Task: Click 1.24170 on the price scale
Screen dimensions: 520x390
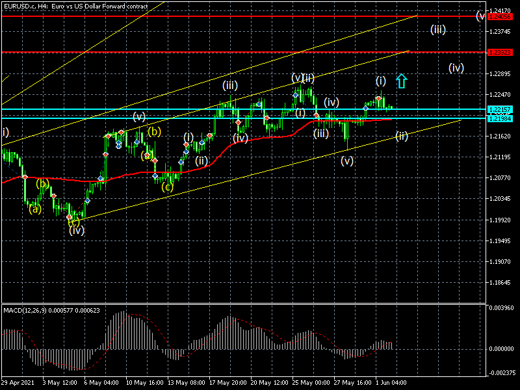Action: [499, 10]
